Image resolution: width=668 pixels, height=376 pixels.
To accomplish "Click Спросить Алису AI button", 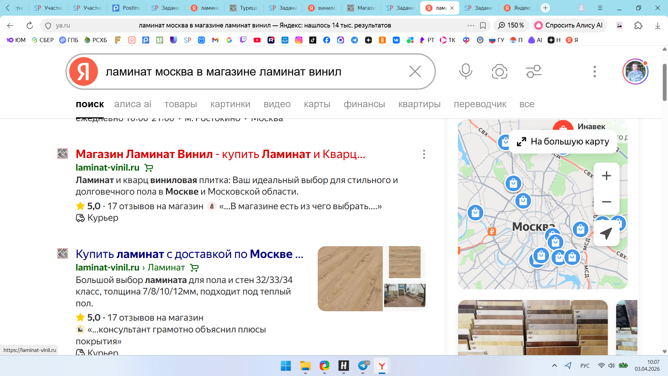I will tap(569, 25).
